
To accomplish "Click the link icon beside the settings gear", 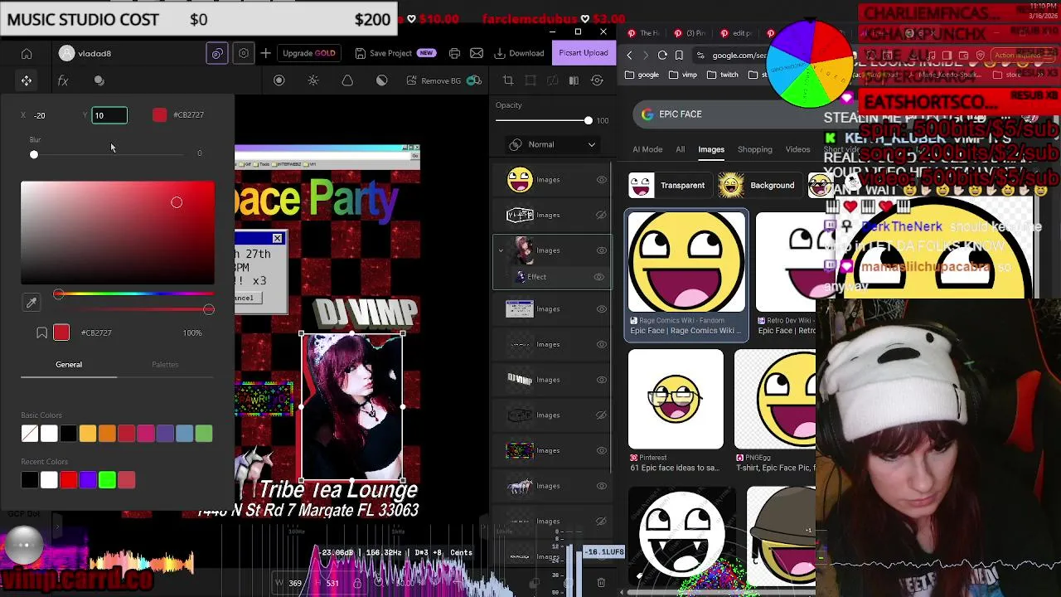I will [x=217, y=53].
